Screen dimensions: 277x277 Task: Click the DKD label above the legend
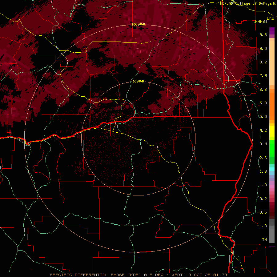point(271,18)
